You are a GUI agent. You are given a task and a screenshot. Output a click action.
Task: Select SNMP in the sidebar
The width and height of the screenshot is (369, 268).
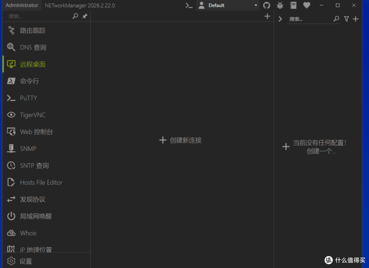[x=46, y=149]
